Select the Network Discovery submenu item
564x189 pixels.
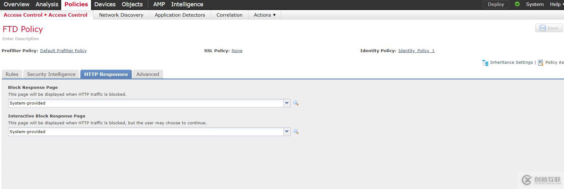click(121, 15)
